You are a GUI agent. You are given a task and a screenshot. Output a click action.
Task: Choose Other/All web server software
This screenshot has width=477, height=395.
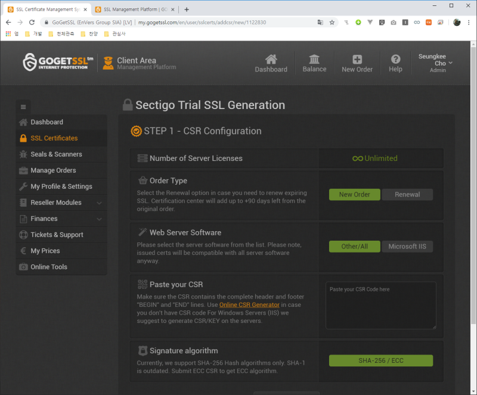354,247
